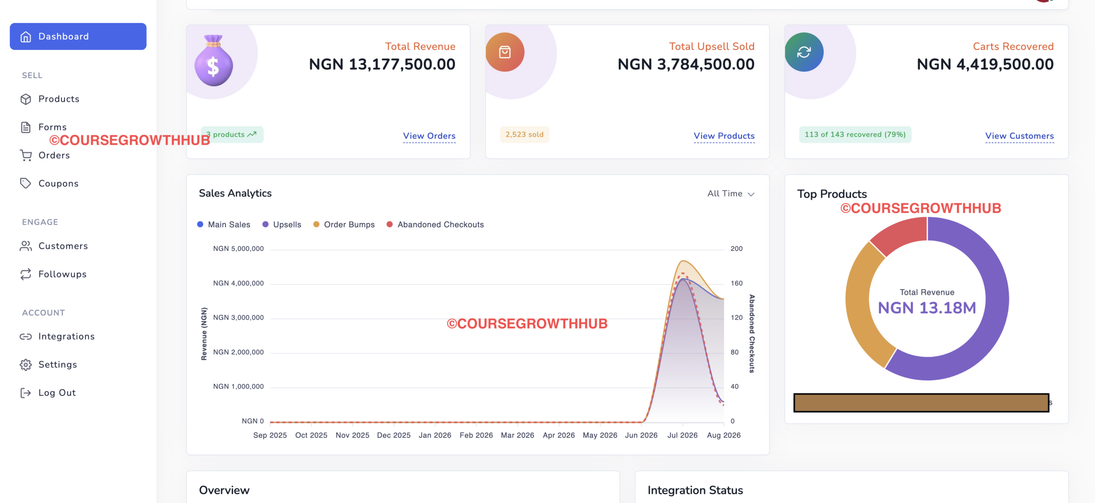Go to Products in sidebar

[59, 99]
